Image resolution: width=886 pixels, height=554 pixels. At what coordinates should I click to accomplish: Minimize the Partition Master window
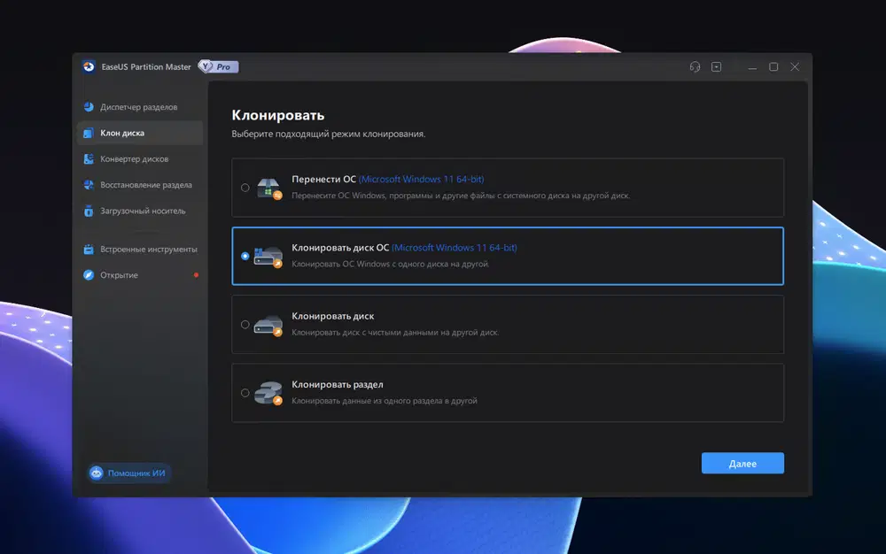pos(752,67)
